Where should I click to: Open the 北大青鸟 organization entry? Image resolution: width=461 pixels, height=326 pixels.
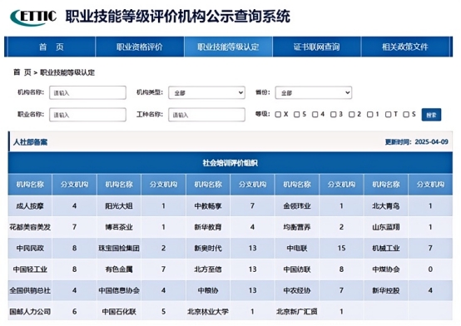tap(386, 205)
